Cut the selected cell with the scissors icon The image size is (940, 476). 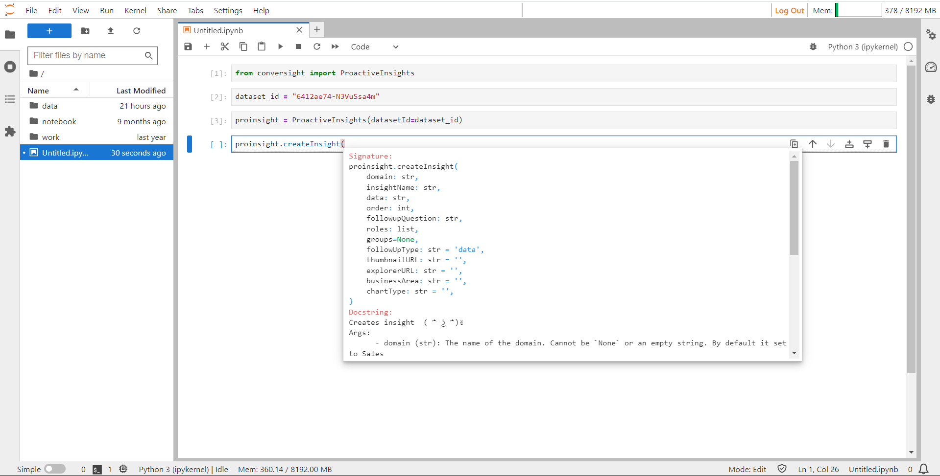(225, 46)
